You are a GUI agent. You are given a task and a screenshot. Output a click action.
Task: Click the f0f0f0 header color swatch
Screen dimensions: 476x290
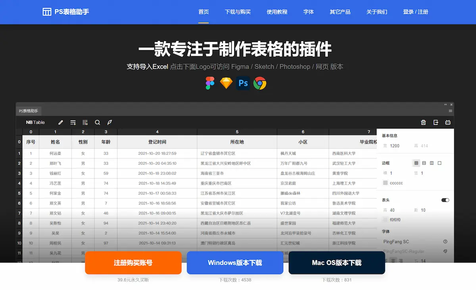tap(385, 219)
